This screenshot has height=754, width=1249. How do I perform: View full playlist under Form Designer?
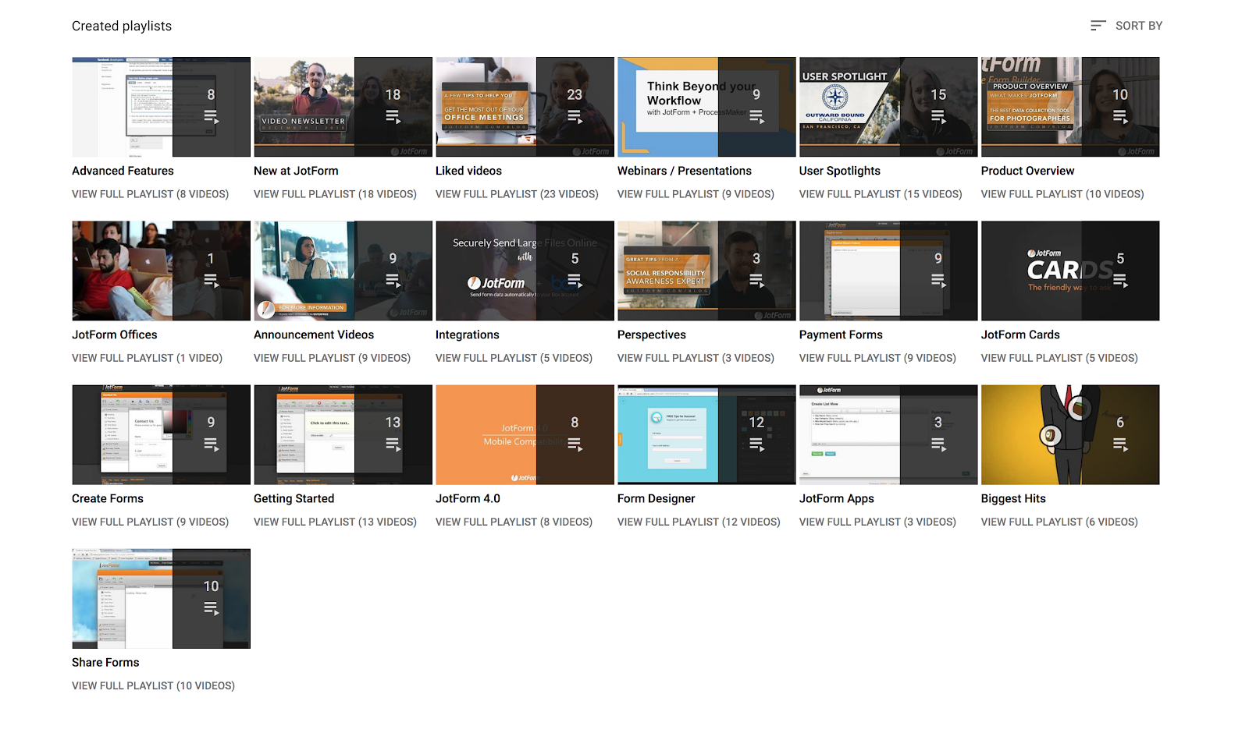tap(699, 522)
